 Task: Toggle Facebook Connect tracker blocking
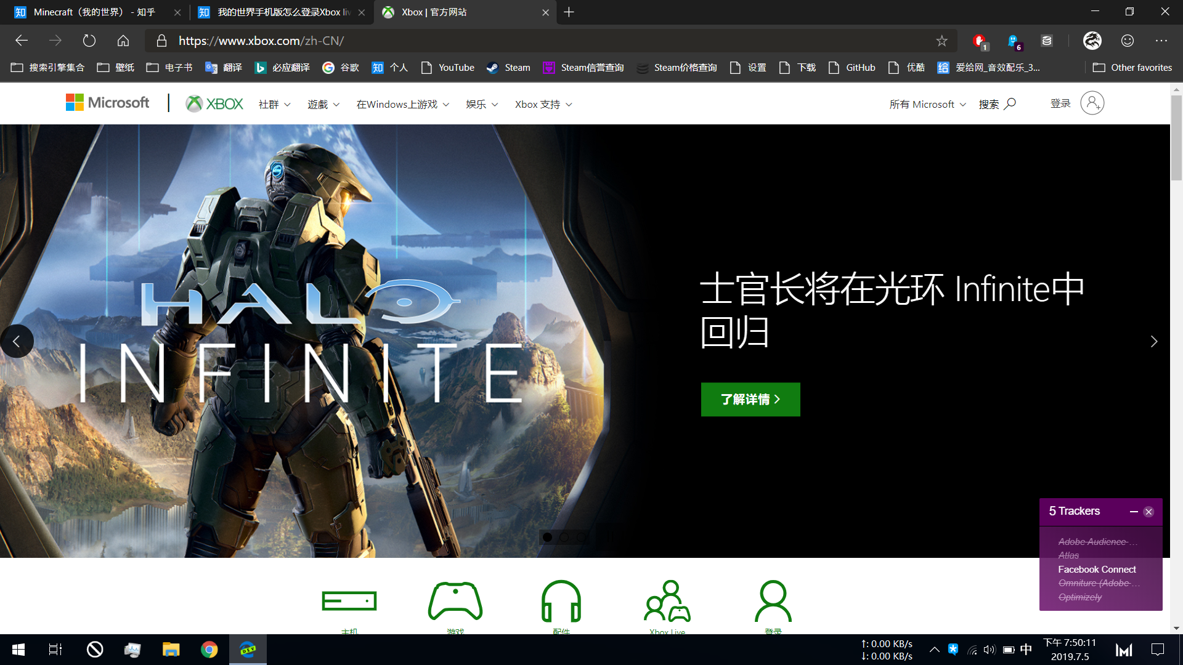tap(1097, 570)
